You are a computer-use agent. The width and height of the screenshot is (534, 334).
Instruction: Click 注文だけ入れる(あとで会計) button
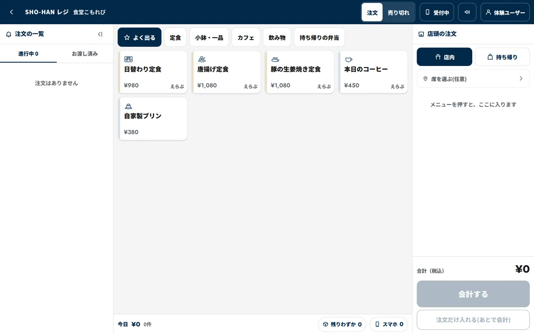(473, 320)
